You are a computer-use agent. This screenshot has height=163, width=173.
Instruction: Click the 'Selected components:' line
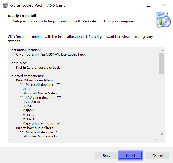click(x=27, y=76)
